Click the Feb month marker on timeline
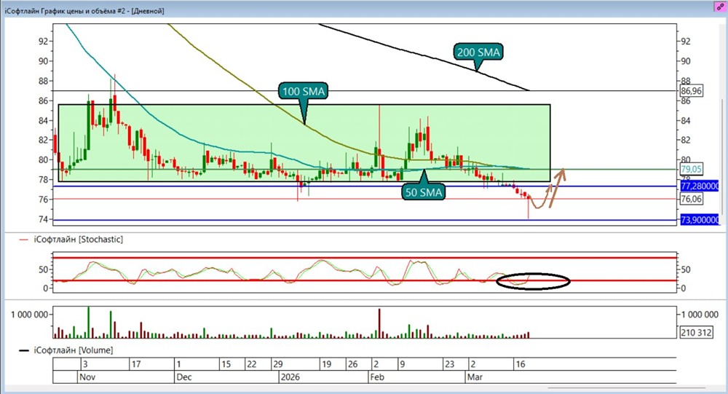 [377, 377]
